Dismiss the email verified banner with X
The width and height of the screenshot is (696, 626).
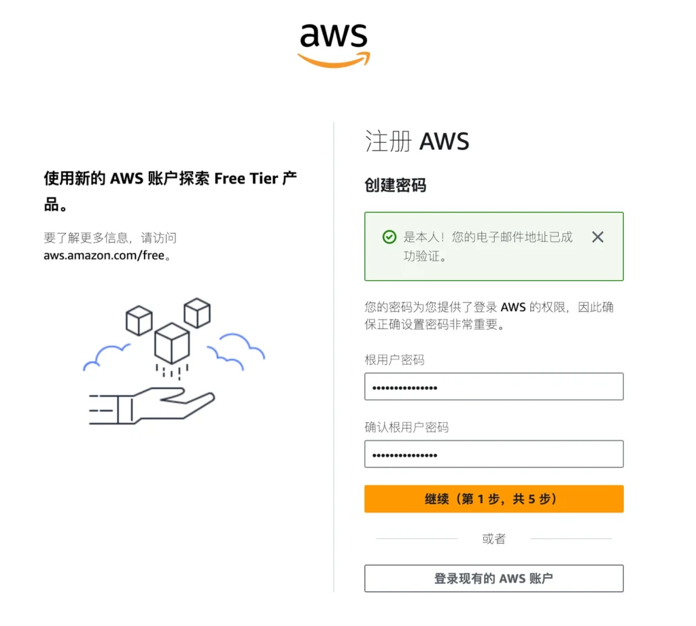(x=597, y=237)
